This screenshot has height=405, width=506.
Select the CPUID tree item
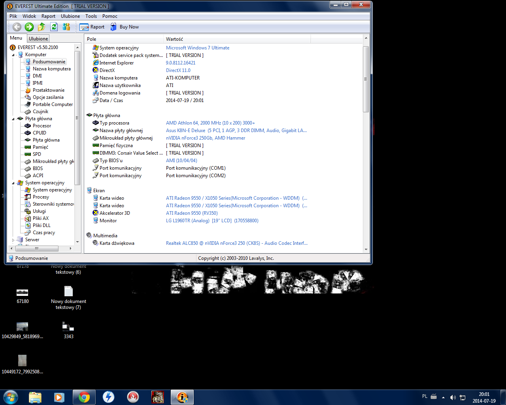[x=40, y=133]
